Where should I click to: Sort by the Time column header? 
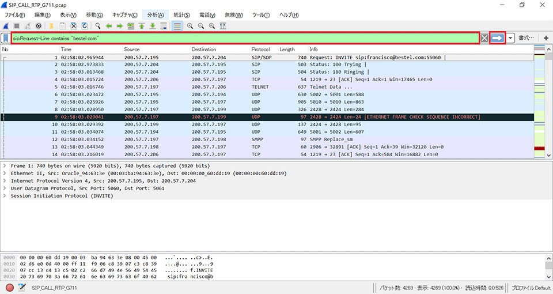tap(91, 49)
